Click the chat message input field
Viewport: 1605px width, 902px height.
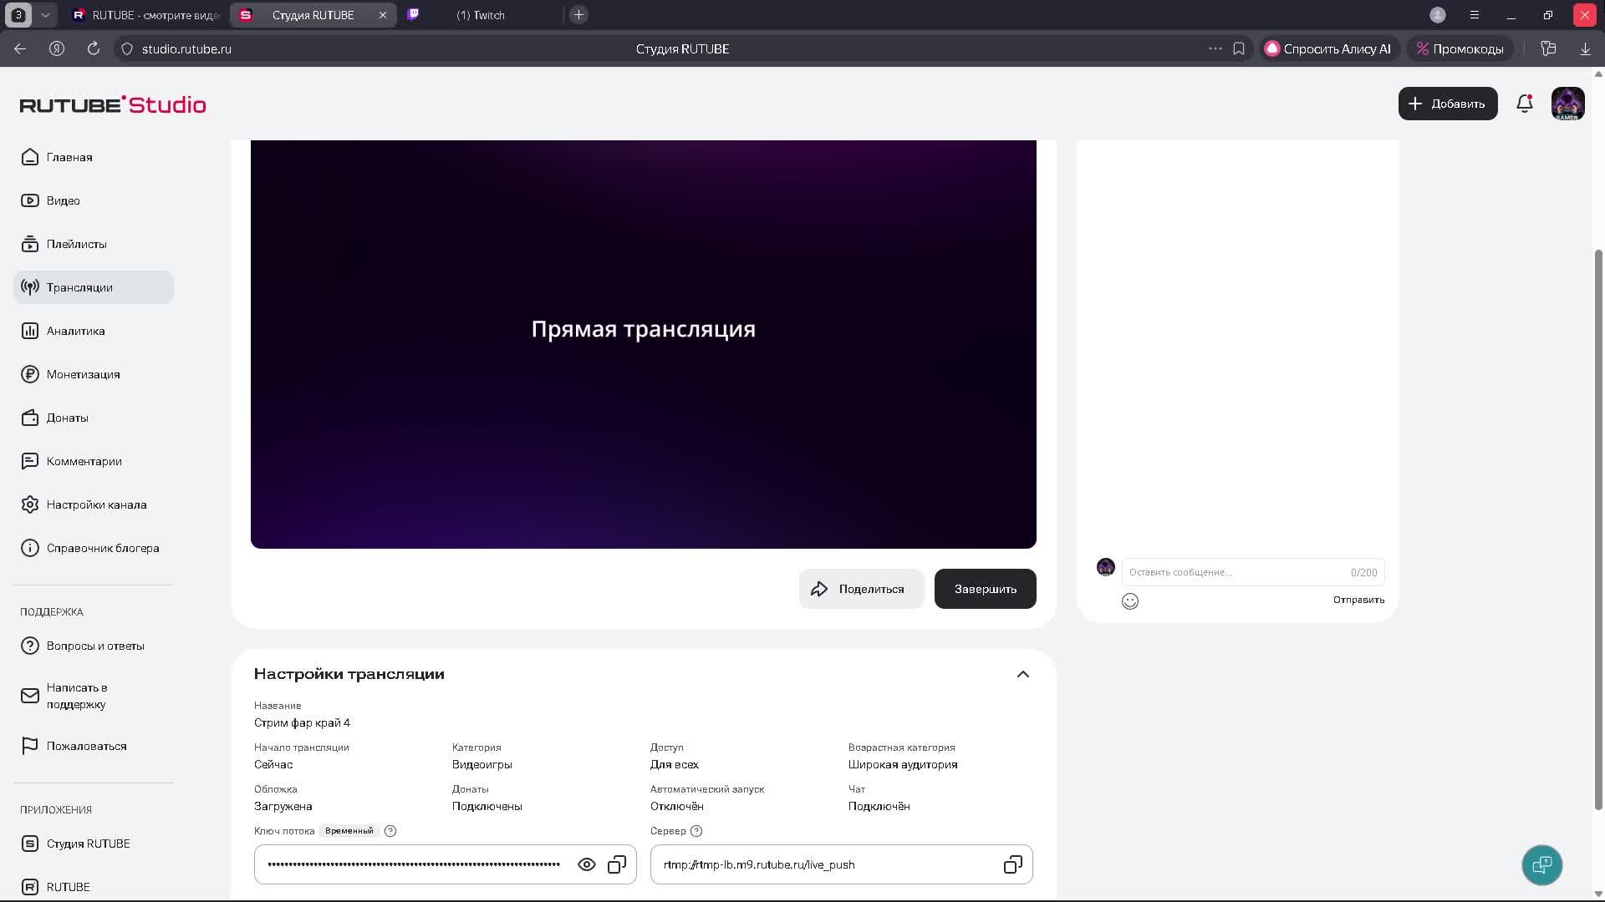[x=1236, y=572]
